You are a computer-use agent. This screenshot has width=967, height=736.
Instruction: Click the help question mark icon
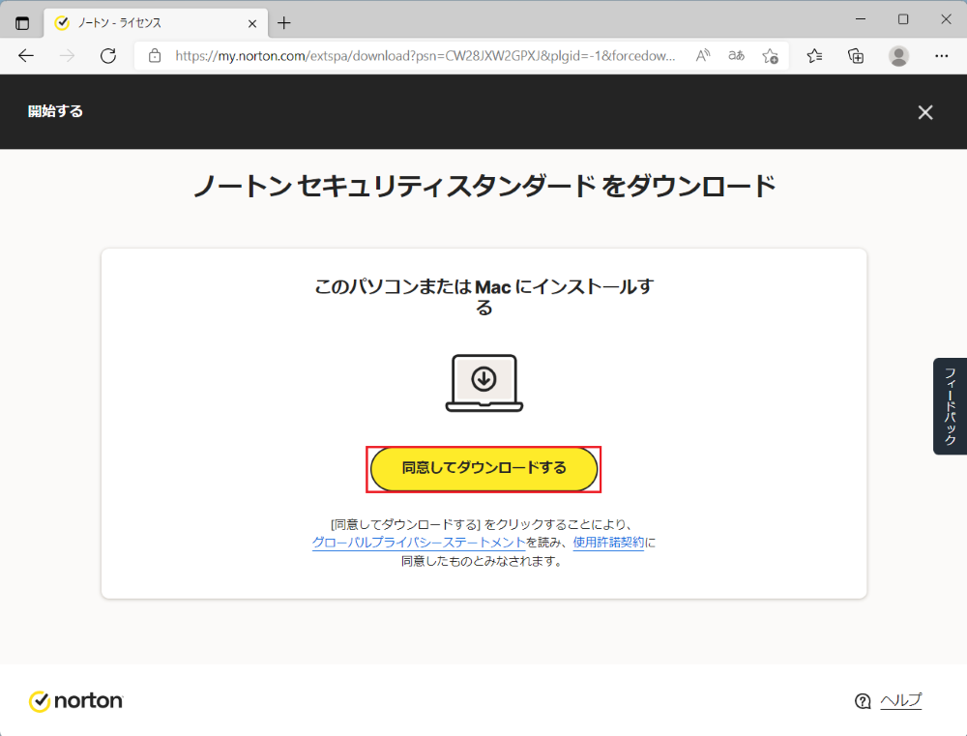coord(863,701)
